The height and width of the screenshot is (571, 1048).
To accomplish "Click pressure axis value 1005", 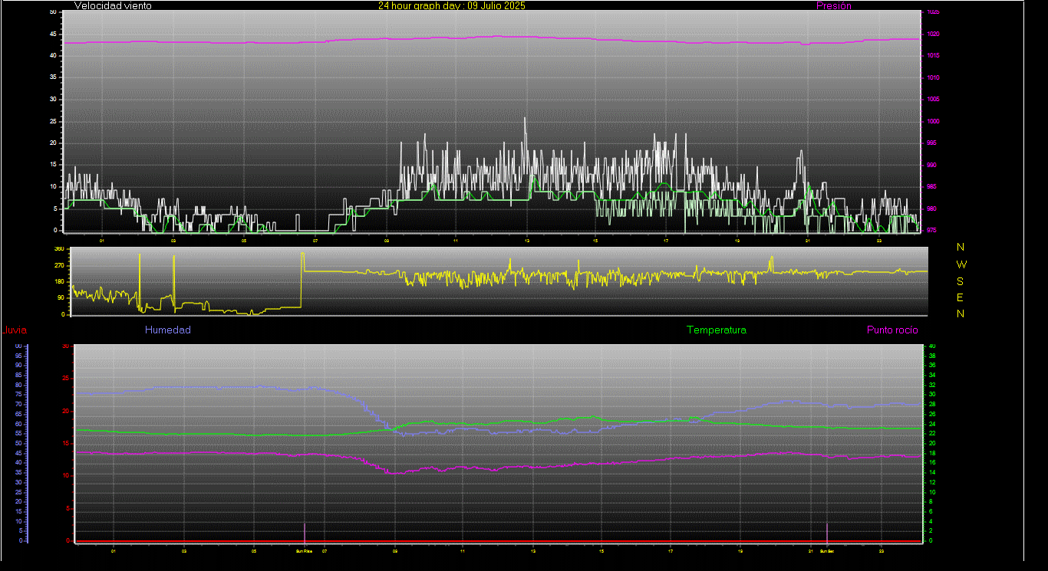I will pos(933,100).
